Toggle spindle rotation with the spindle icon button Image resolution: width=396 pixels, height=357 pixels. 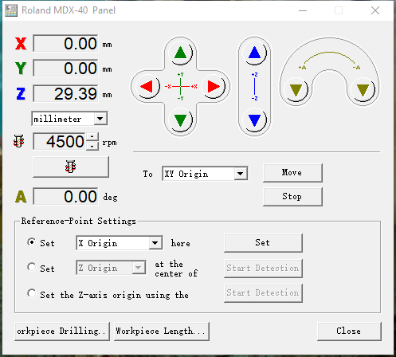point(71,167)
